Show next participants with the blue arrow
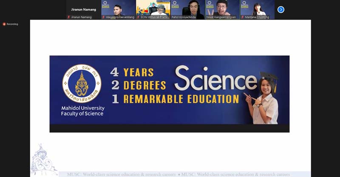 tap(281, 9)
